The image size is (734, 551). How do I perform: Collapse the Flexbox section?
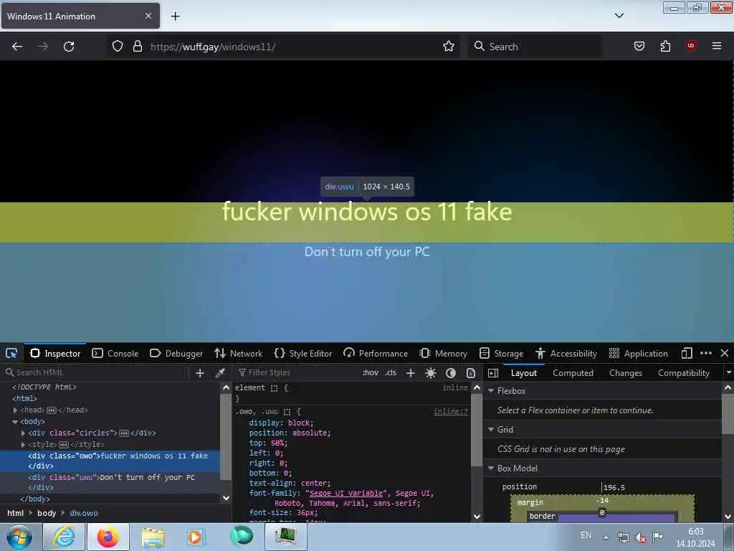click(x=490, y=390)
